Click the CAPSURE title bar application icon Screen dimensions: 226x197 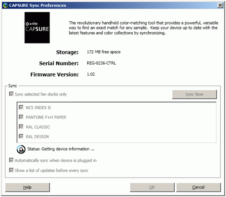pos(5,5)
